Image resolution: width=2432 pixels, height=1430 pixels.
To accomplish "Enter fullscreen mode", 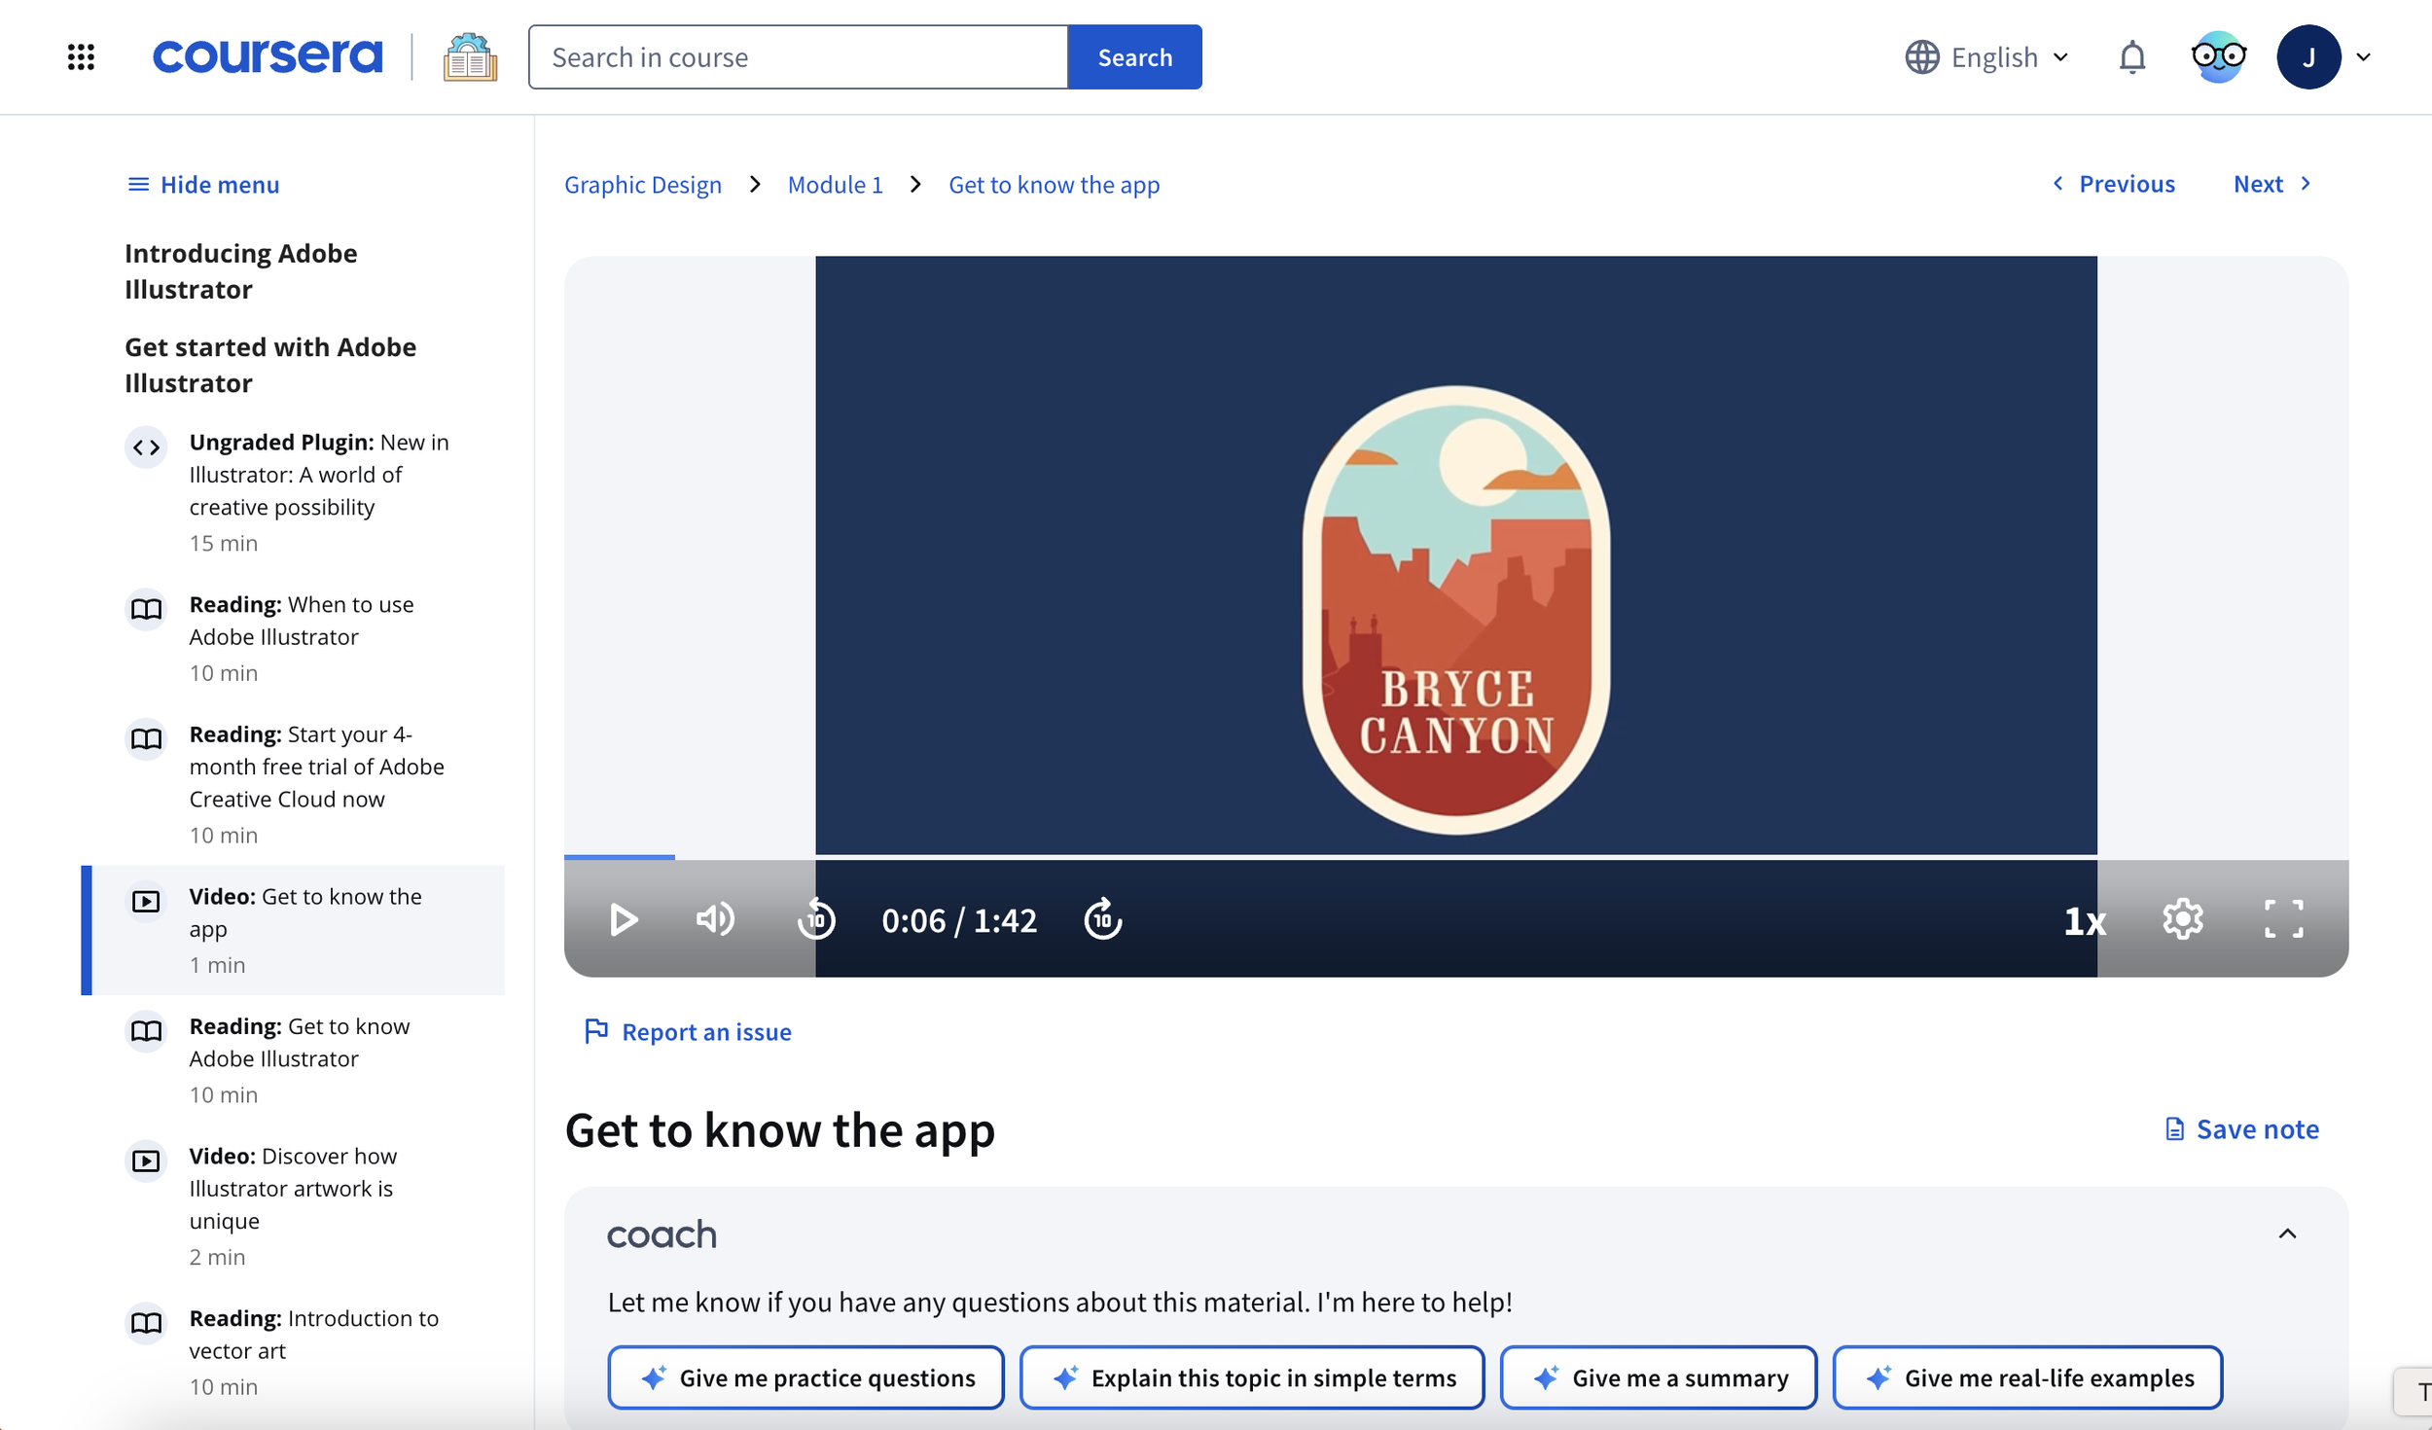I will [x=2283, y=918].
